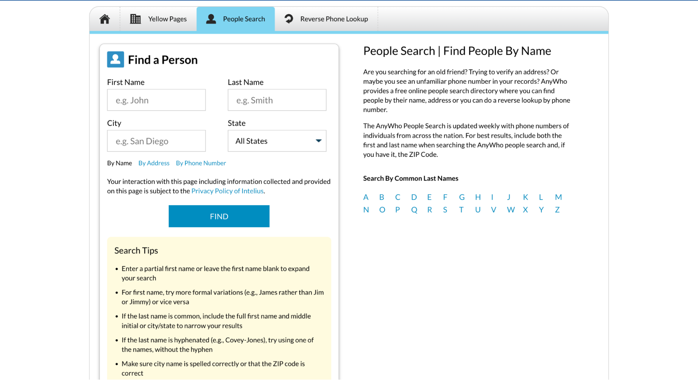Screen dimensions: 698x380
Task: Click the Privacy Policy of Intelius link
Action: (x=227, y=190)
